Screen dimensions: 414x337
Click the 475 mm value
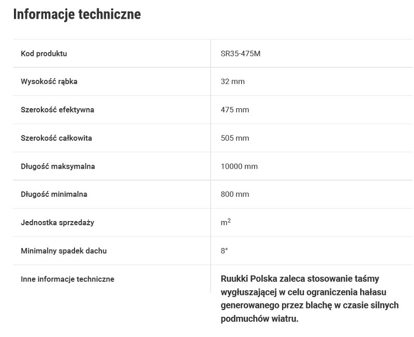tap(235, 110)
